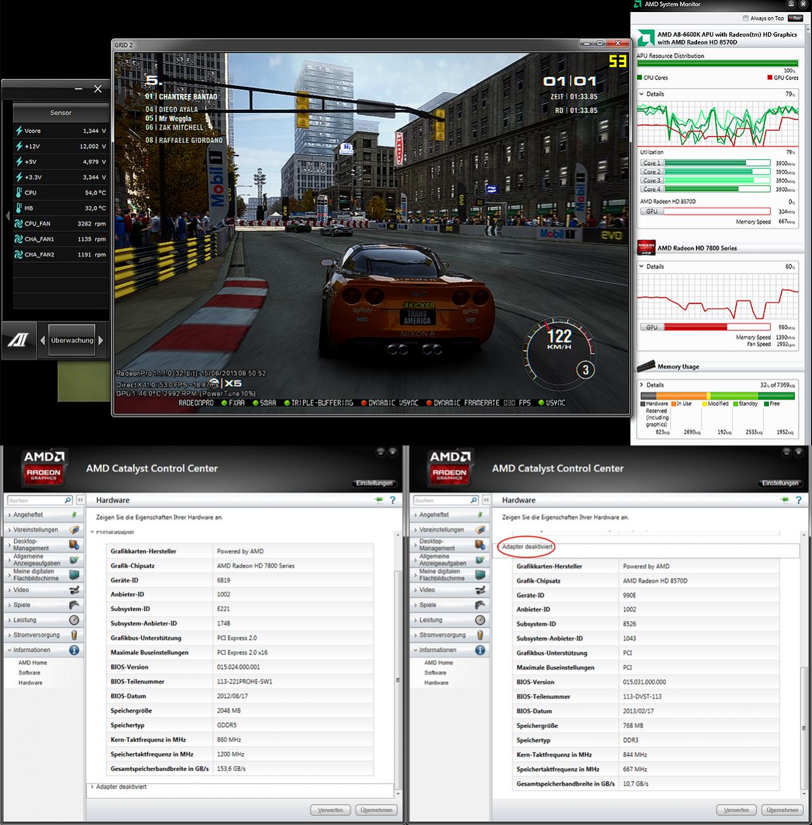
Task: Collapse sidebar with « button in the HD 7800 Catalyst window
Action: [81, 500]
